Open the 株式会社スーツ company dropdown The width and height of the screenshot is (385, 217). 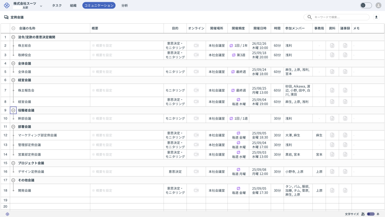41,6
